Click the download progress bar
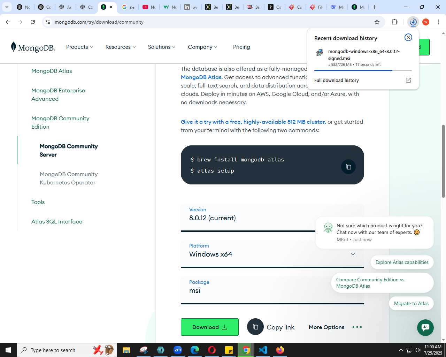This screenshot has width=446, height=357. tap(363, 70)
